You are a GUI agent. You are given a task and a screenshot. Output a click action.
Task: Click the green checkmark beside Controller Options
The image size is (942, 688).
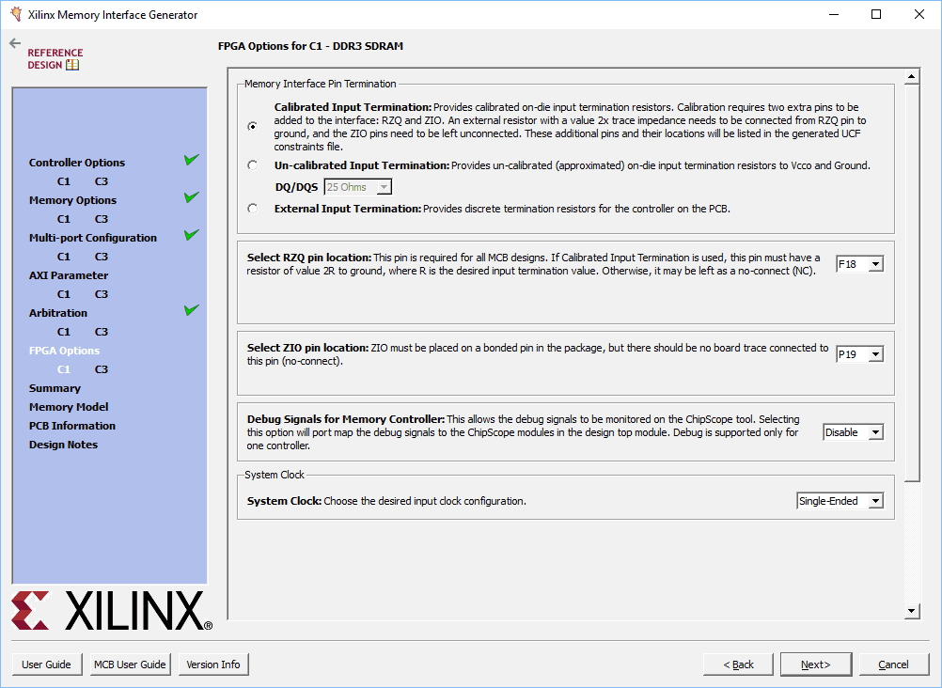192,161
